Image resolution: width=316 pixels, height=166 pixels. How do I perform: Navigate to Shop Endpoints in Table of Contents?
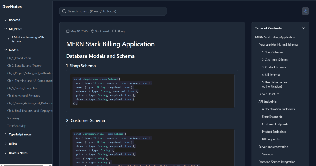pos(272,116)
